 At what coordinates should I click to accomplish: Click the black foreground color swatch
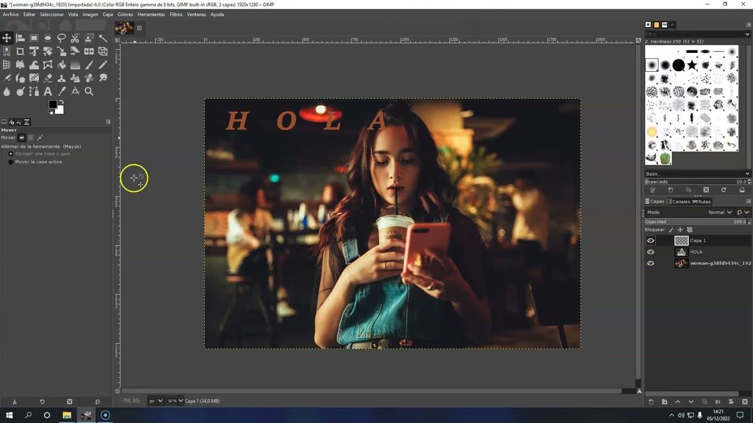tap(52, 103)
